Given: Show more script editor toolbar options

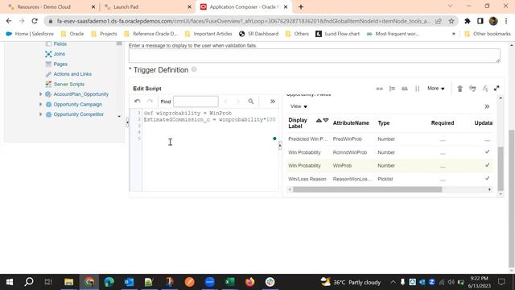Looking at the screenshot, I should (273, 101).
